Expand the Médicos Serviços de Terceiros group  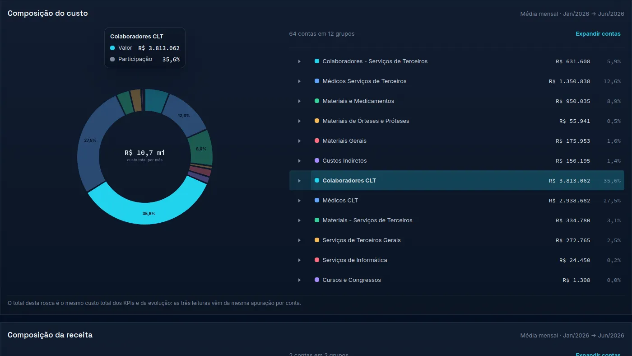(x=299, y=81)
